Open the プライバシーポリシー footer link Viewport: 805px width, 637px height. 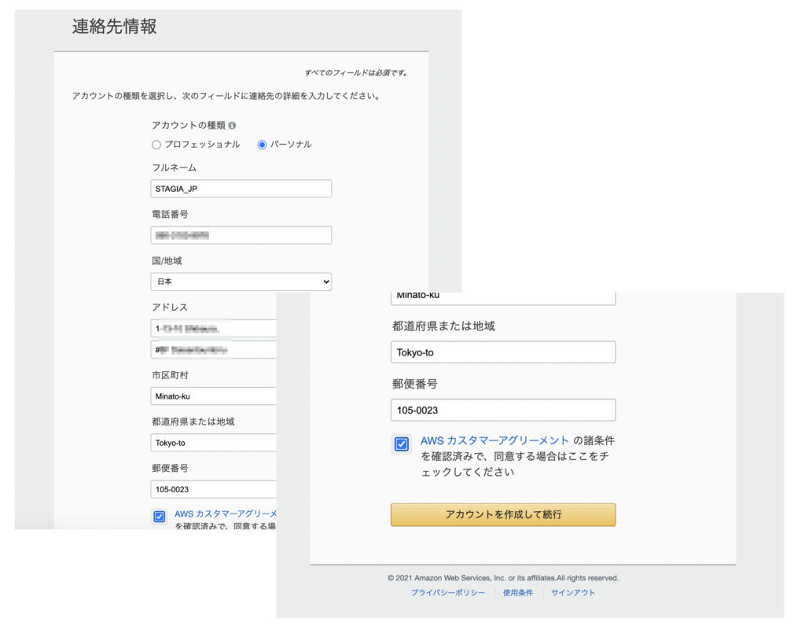[447, 593]
